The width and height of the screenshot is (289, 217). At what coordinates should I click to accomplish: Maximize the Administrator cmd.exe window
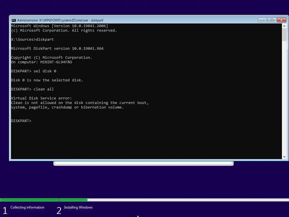[x=272, y=20]
